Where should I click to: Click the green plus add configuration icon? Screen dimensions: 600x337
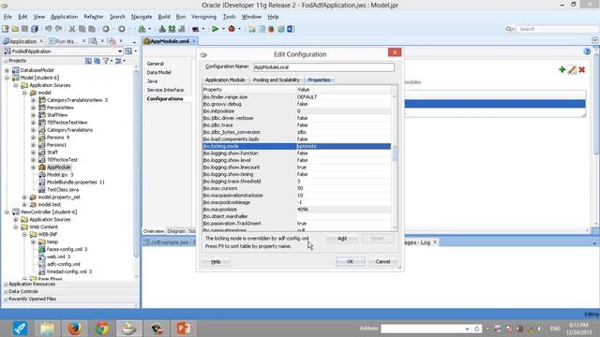562,69
